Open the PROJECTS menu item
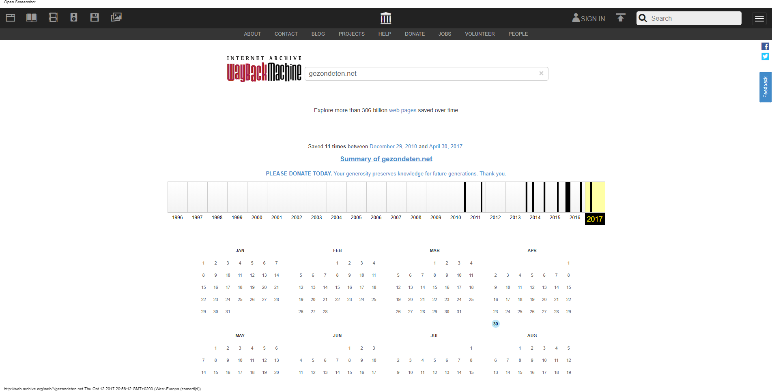The height and width of the screenshot is (391, 772). [352, 34]
